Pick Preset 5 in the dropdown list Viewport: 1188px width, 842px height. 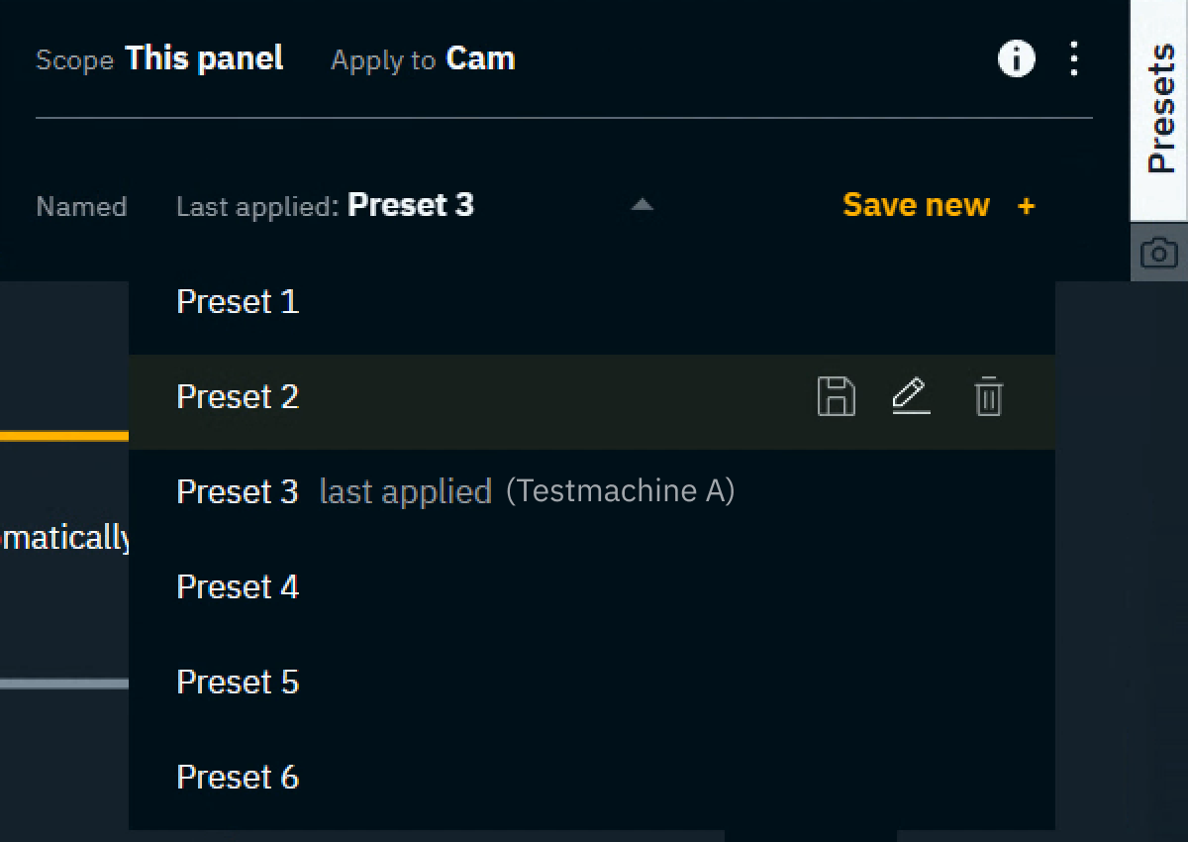pyautogui.click(x=238, y=683)
